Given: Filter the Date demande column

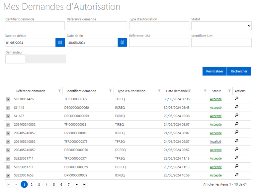Looking at the screenshot, I should 205,91.
